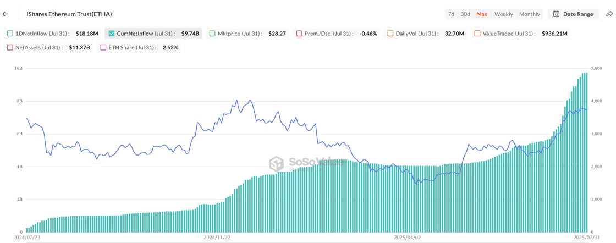Enable the 1DNetInflow checkbox
616x243 pixels.
click(10, 34)
